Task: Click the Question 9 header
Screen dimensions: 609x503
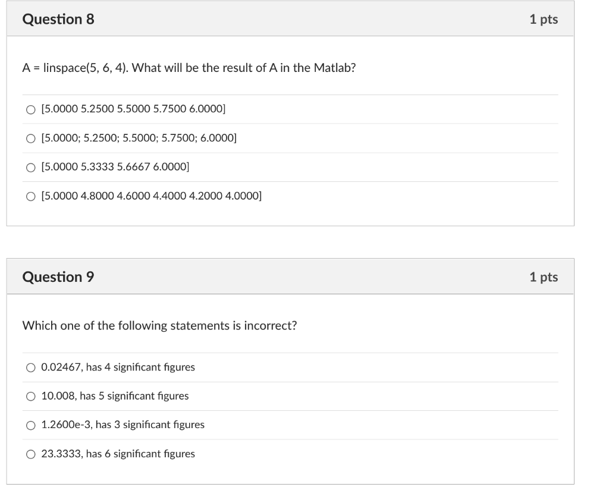Action: 56,276
